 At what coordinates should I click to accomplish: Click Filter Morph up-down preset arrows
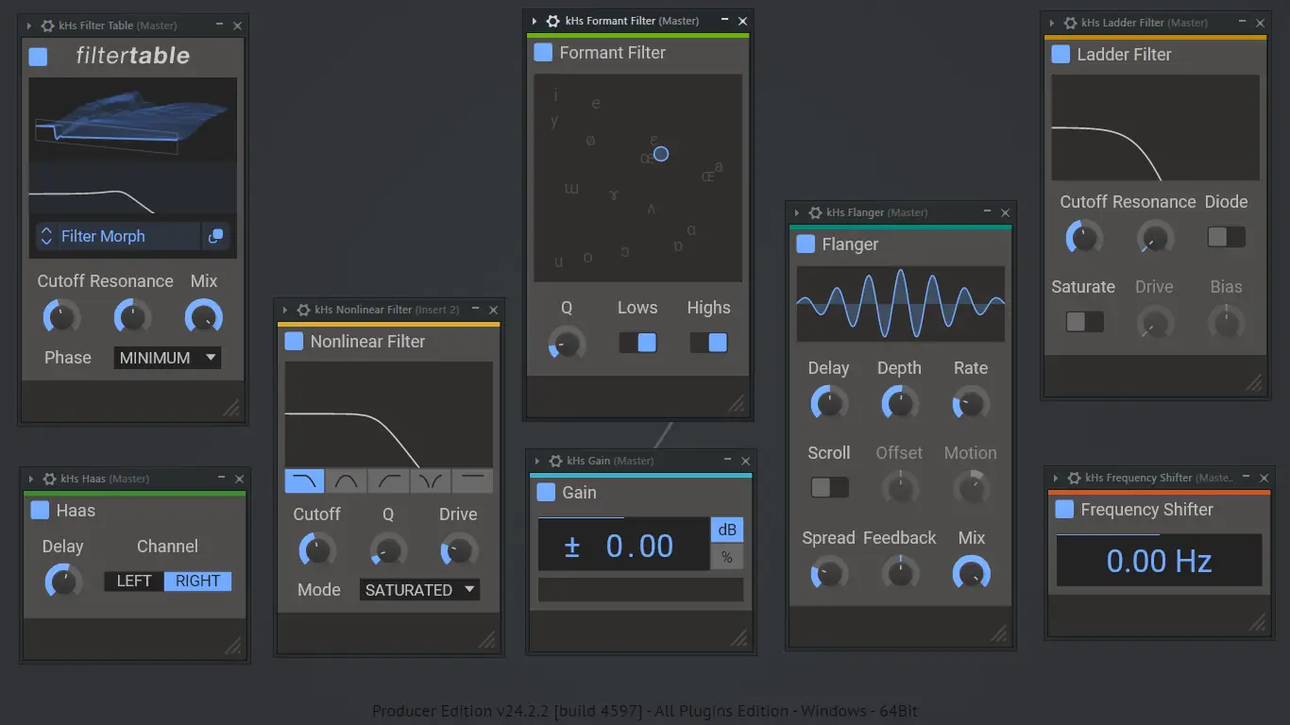pyautogui.click(x=46, y=236)
